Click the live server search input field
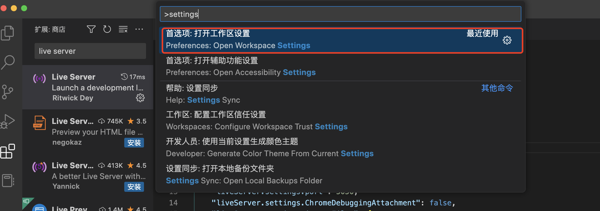 (90, 51)
